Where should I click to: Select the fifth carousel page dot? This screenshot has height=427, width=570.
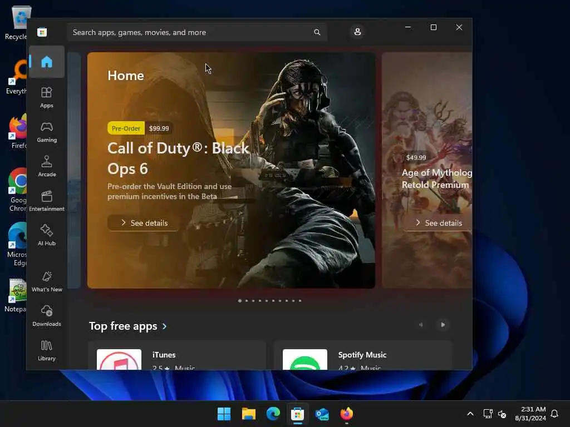[x=267, y=301]
